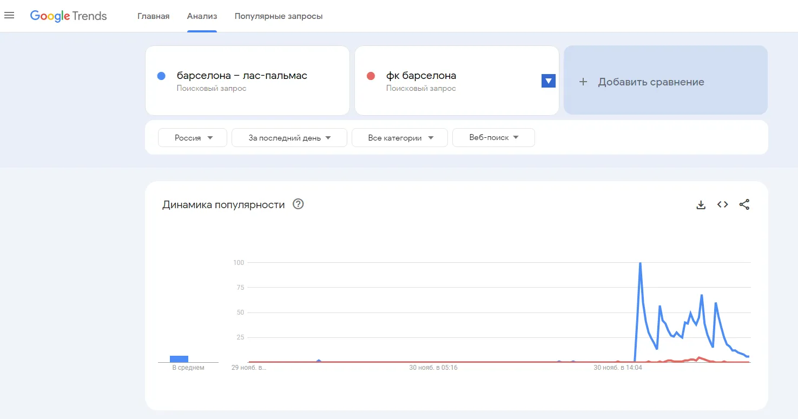
Task: Click Поисковый запрос under фк барселона
Action: pyautogui.click(x=421, y=88)
